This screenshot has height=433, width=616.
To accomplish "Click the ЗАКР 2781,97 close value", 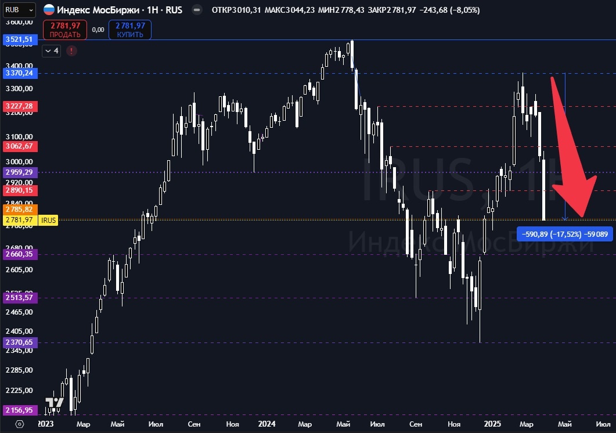I will (x=392, y=10).
